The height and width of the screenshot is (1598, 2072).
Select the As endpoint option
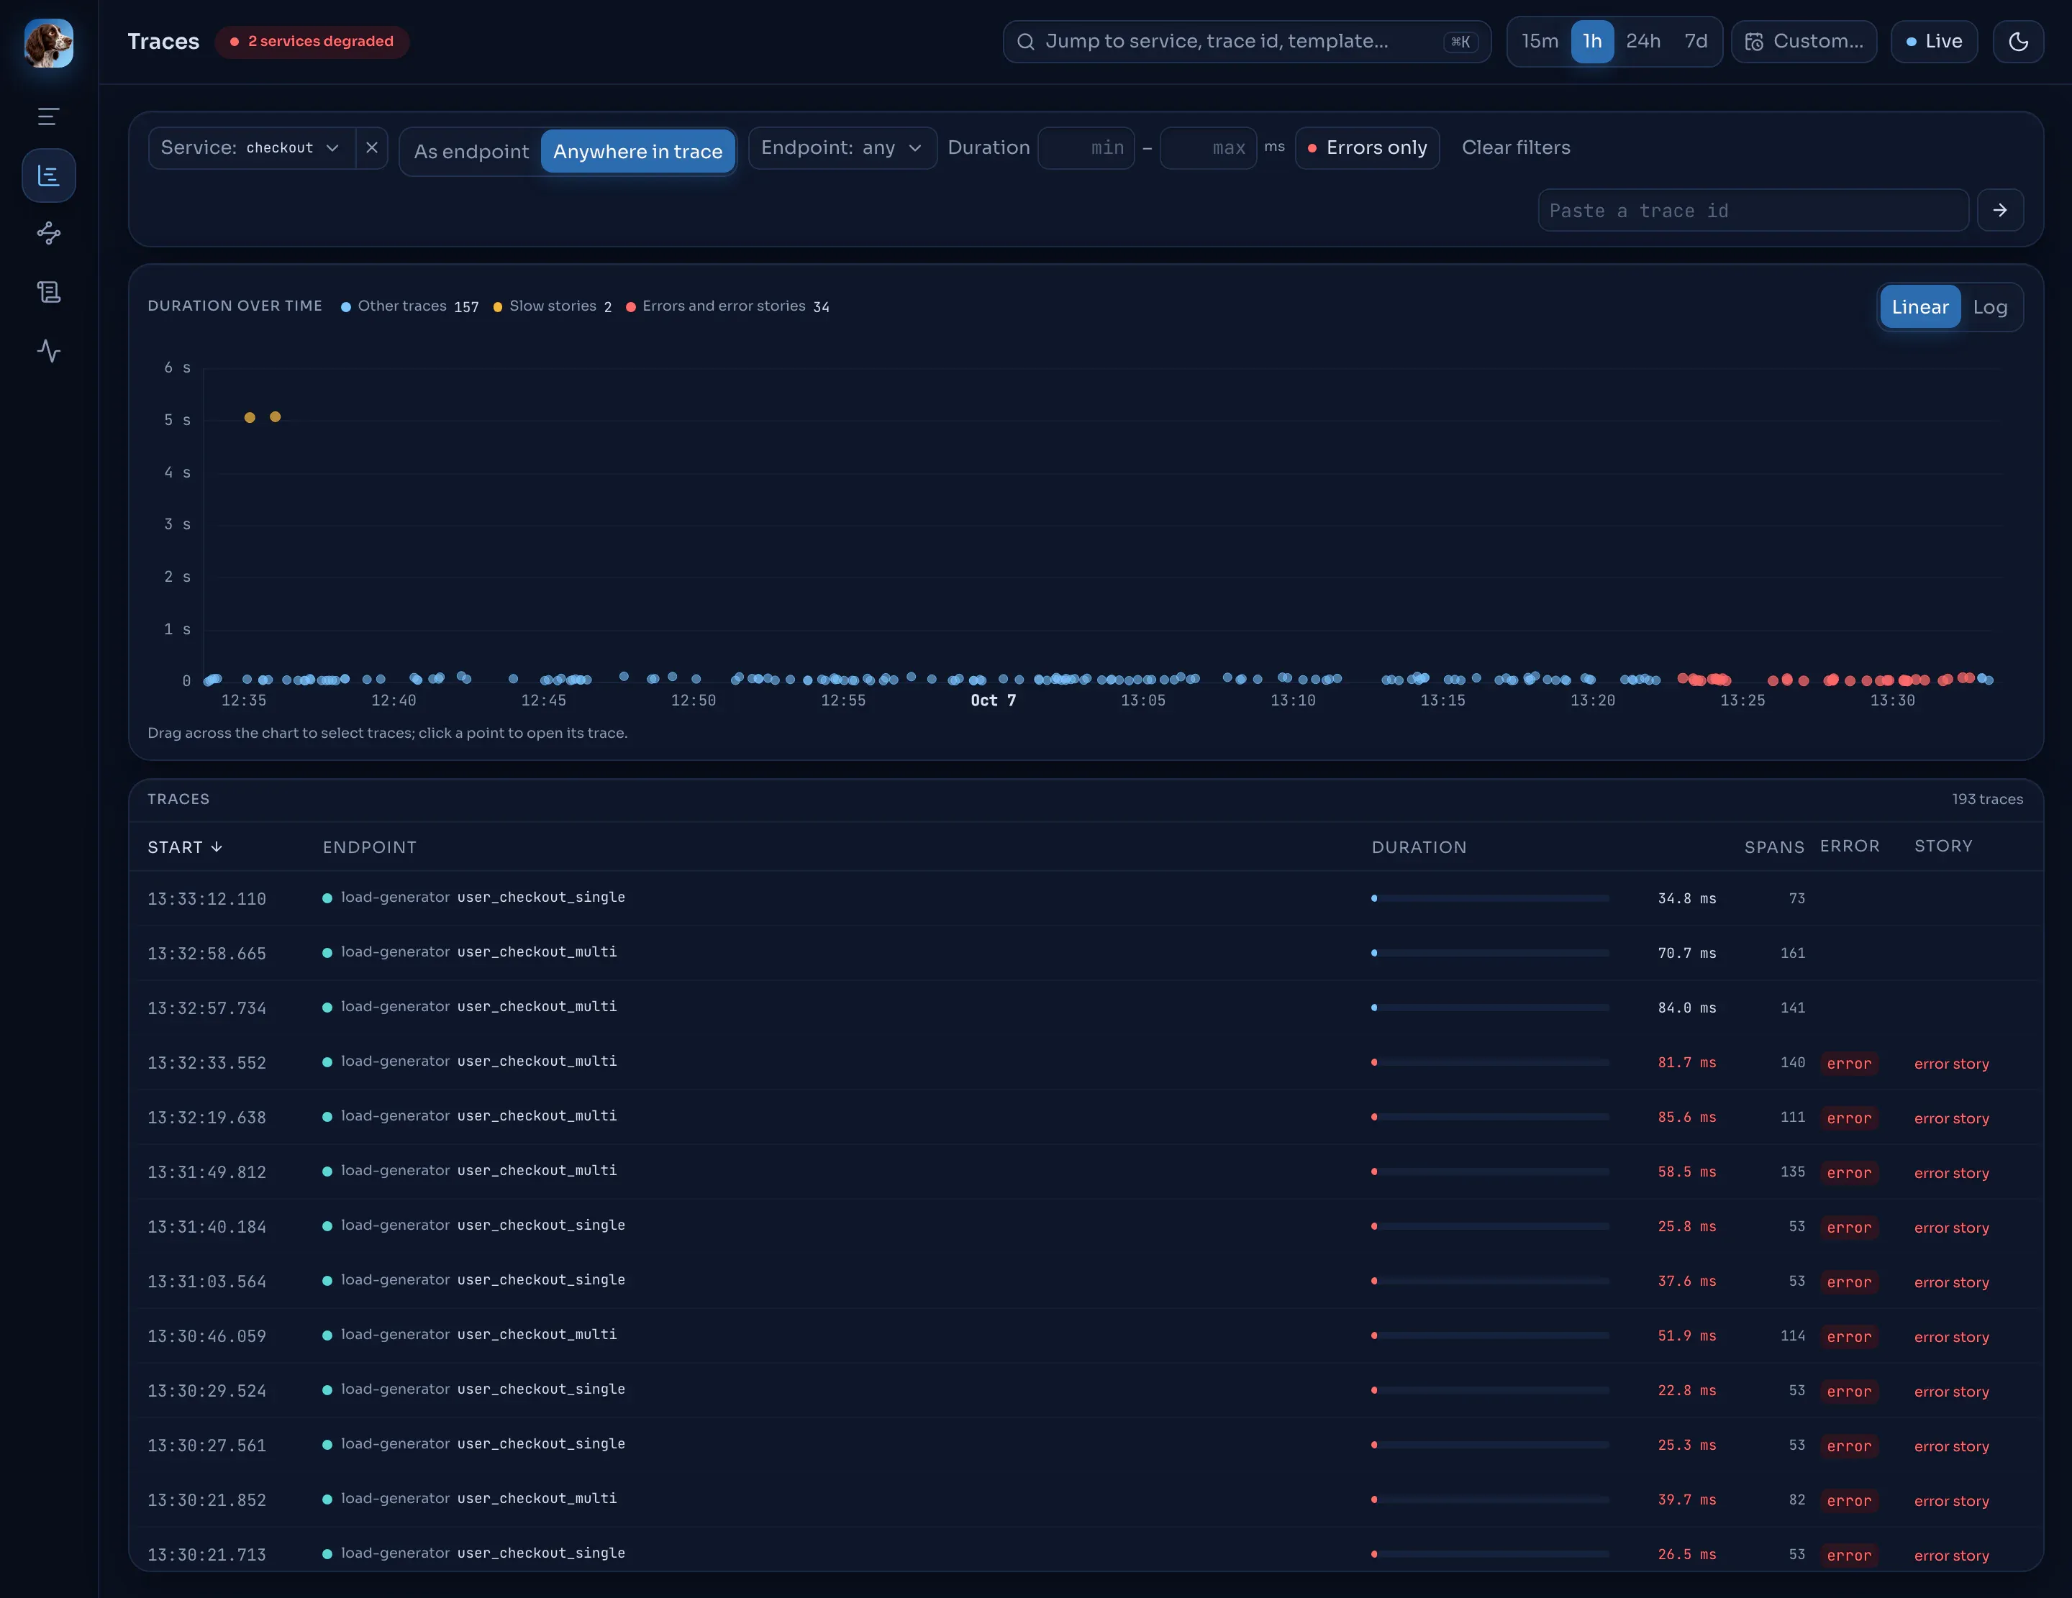click(x=471, y=152)
